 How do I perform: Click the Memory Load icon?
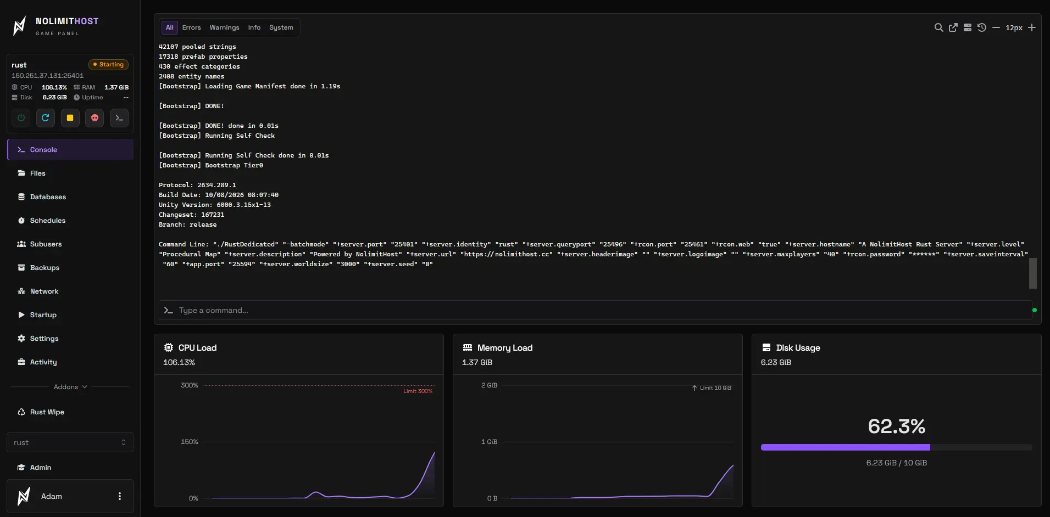[468, 347]
